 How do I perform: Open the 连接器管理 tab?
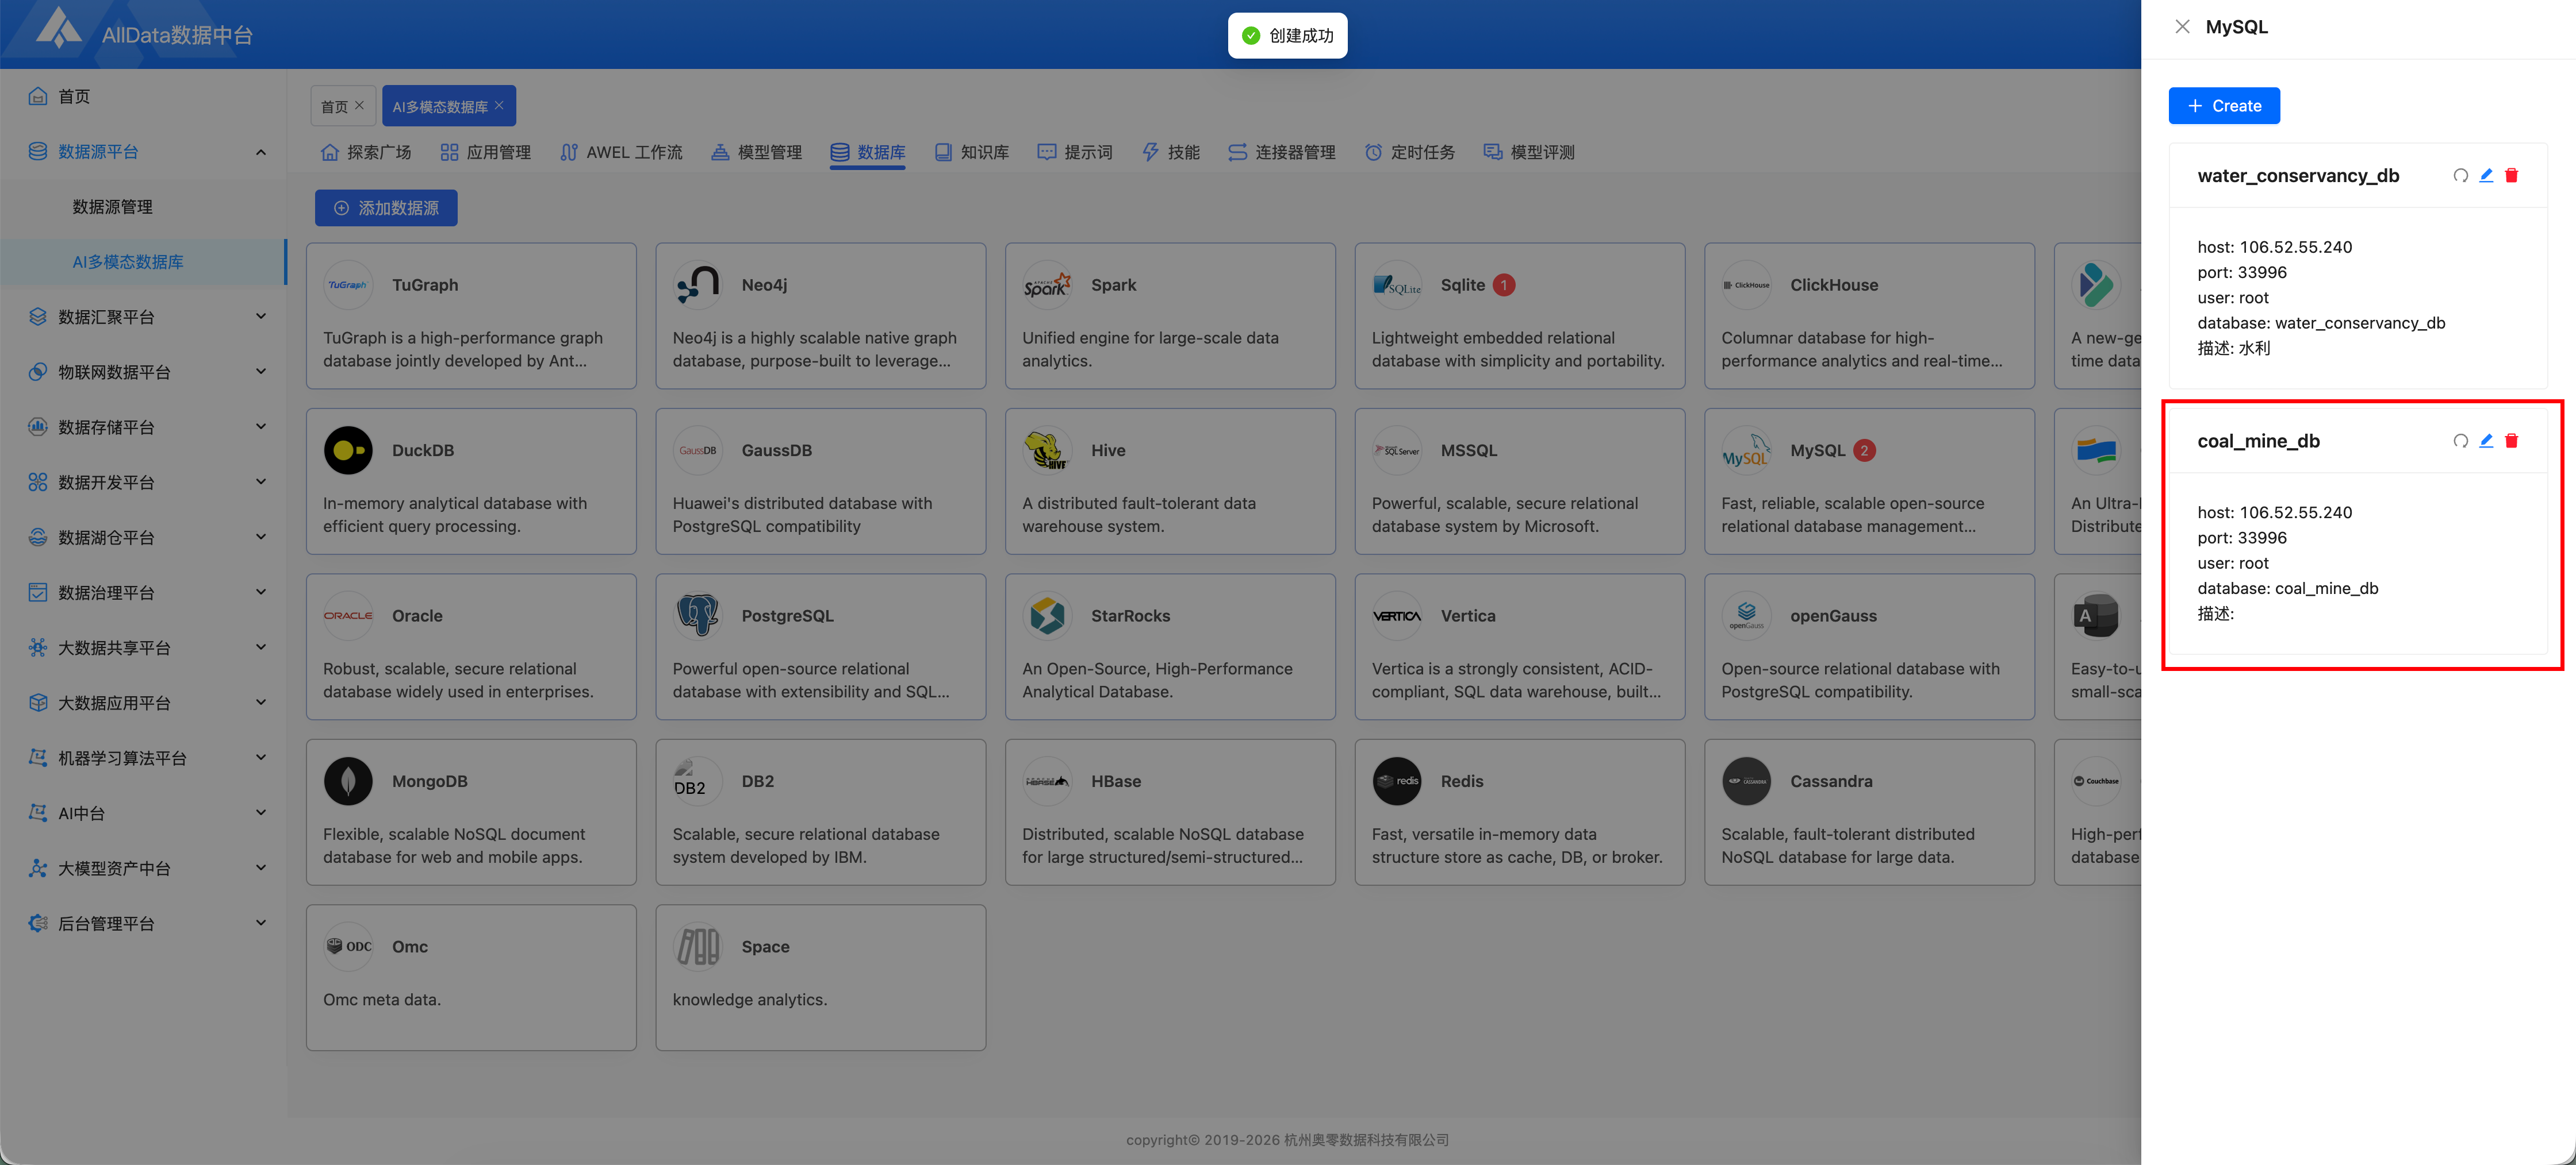click(1282, 152)
